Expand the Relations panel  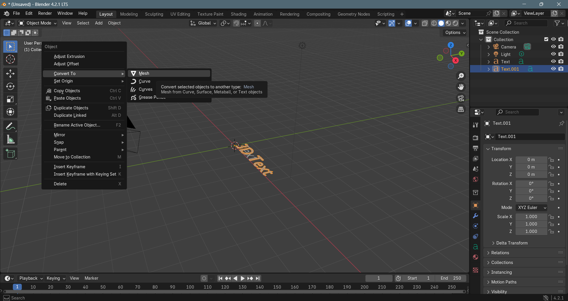[500, 253]
